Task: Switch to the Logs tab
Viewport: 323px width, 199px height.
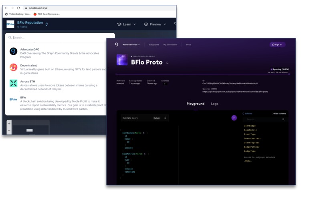Action: pos(214,104)
